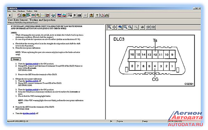Image resolution: width=208 pixels, height=130 pixels.
Task: Click the 'Camry' status bar field
Action: tap(155, 121)
